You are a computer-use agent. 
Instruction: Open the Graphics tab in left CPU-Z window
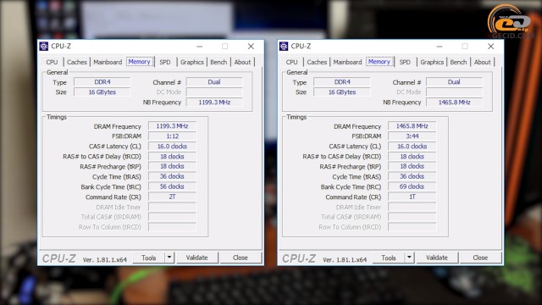point(192,62)
